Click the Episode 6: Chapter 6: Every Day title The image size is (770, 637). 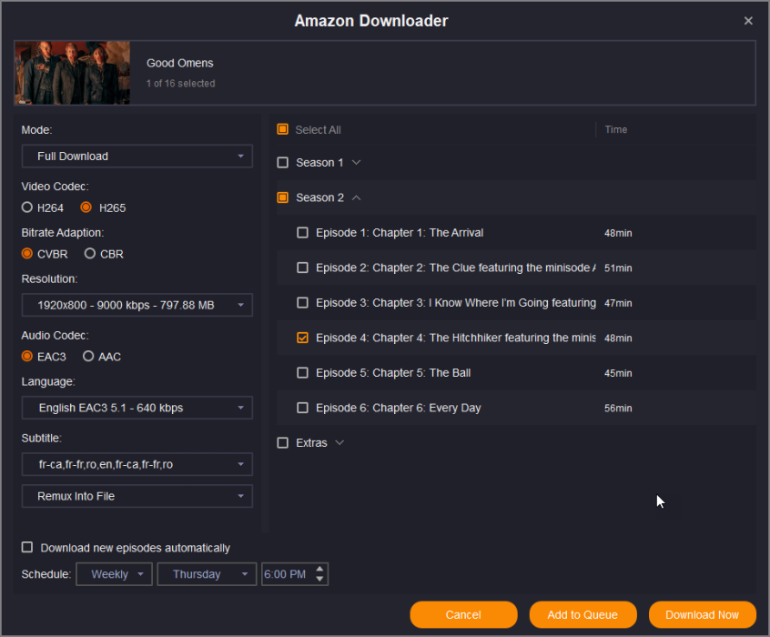(x=399, y=408)
